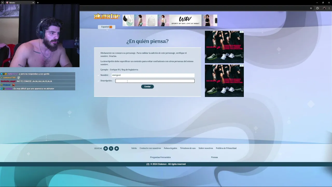This screenshot has width=332, height=187.
Task: Click the '¿En quién piensa?' heading
Action: point(147,41)
